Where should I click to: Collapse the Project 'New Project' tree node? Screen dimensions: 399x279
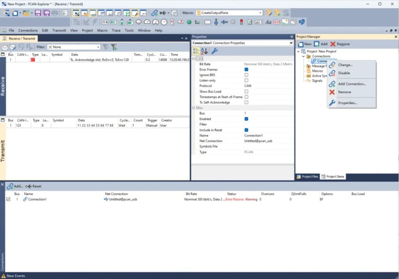298,51
